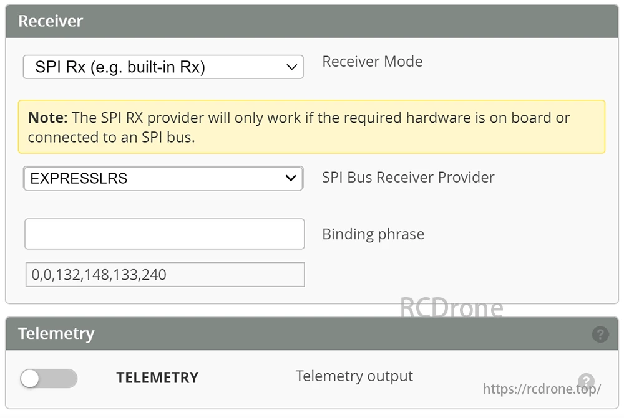Click the Receiver Mode label
The height and width of the screenshot is (418, 624).
click(372, 61)
